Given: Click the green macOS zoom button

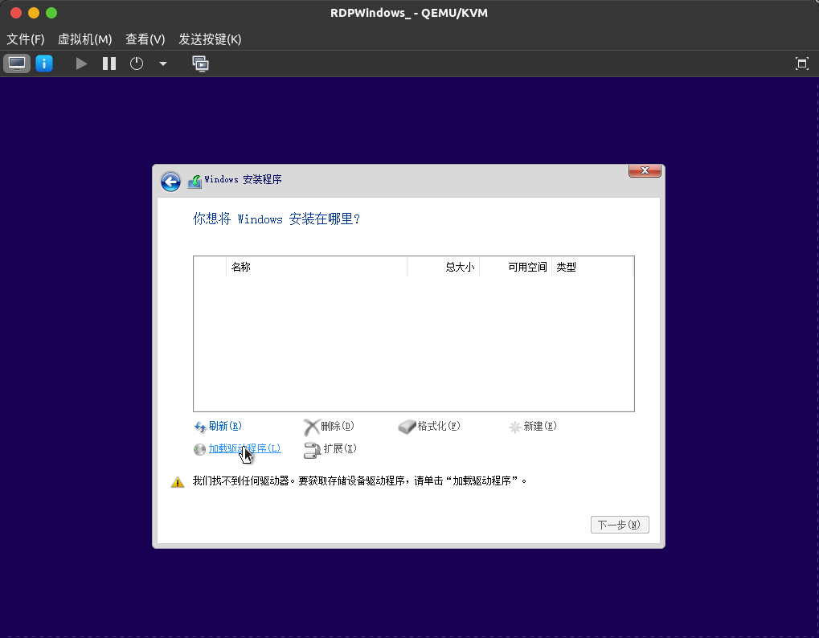Looking at the screenshot, I should (x=51, y=13).
